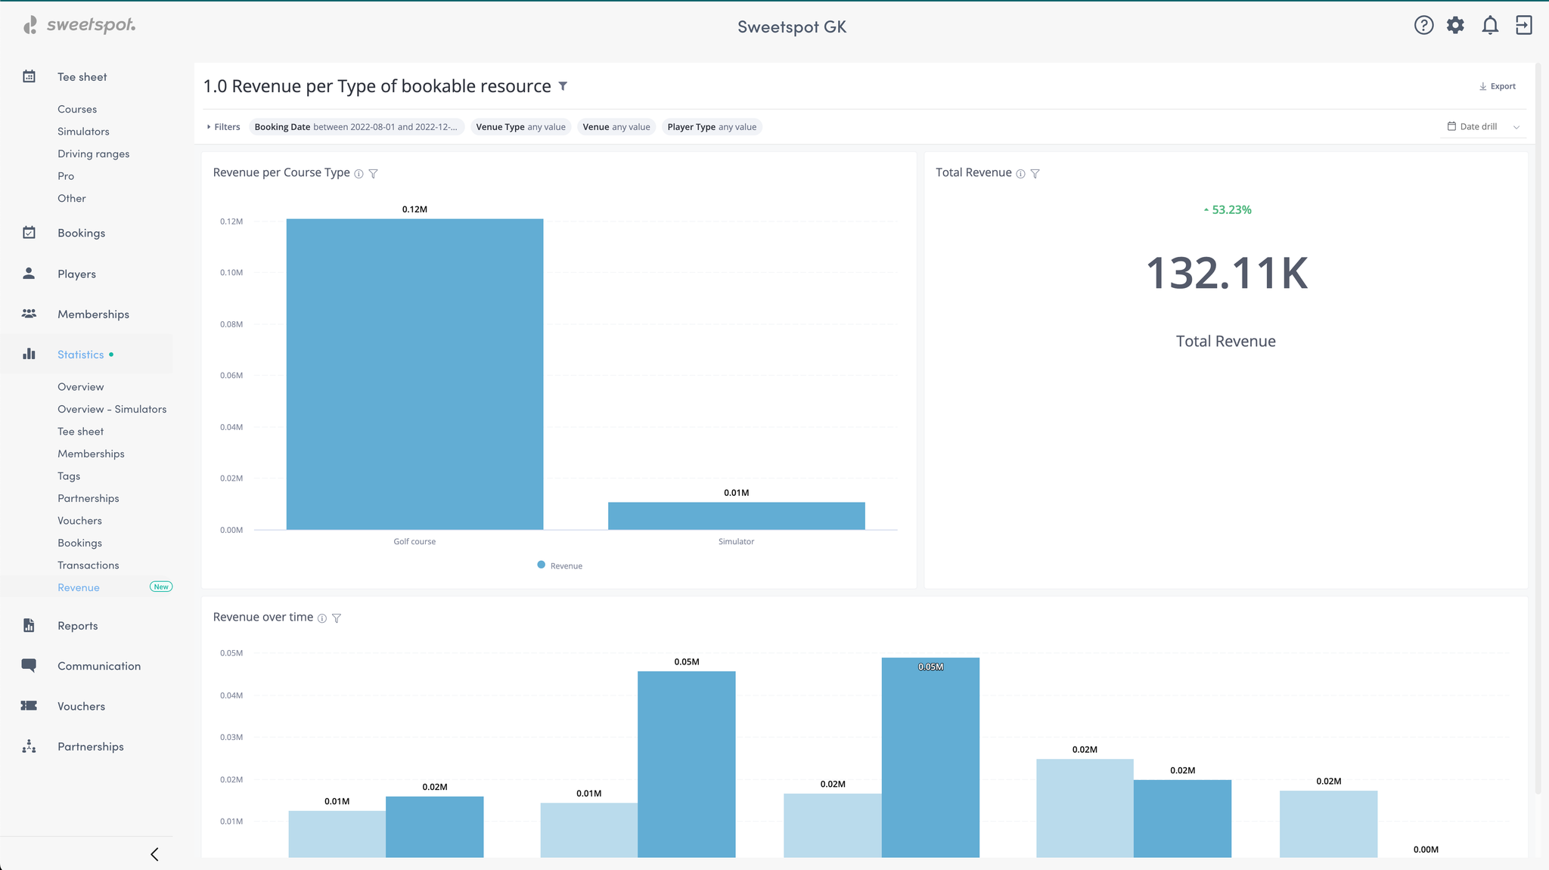Toggle Revenue series in chart legend
Screen dimensions: 1549x870
coord(560,565)
